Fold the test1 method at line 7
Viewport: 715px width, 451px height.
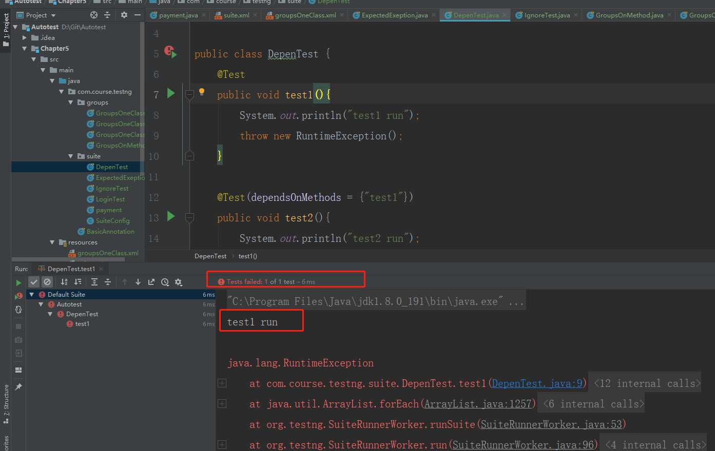tap(189, 94)
